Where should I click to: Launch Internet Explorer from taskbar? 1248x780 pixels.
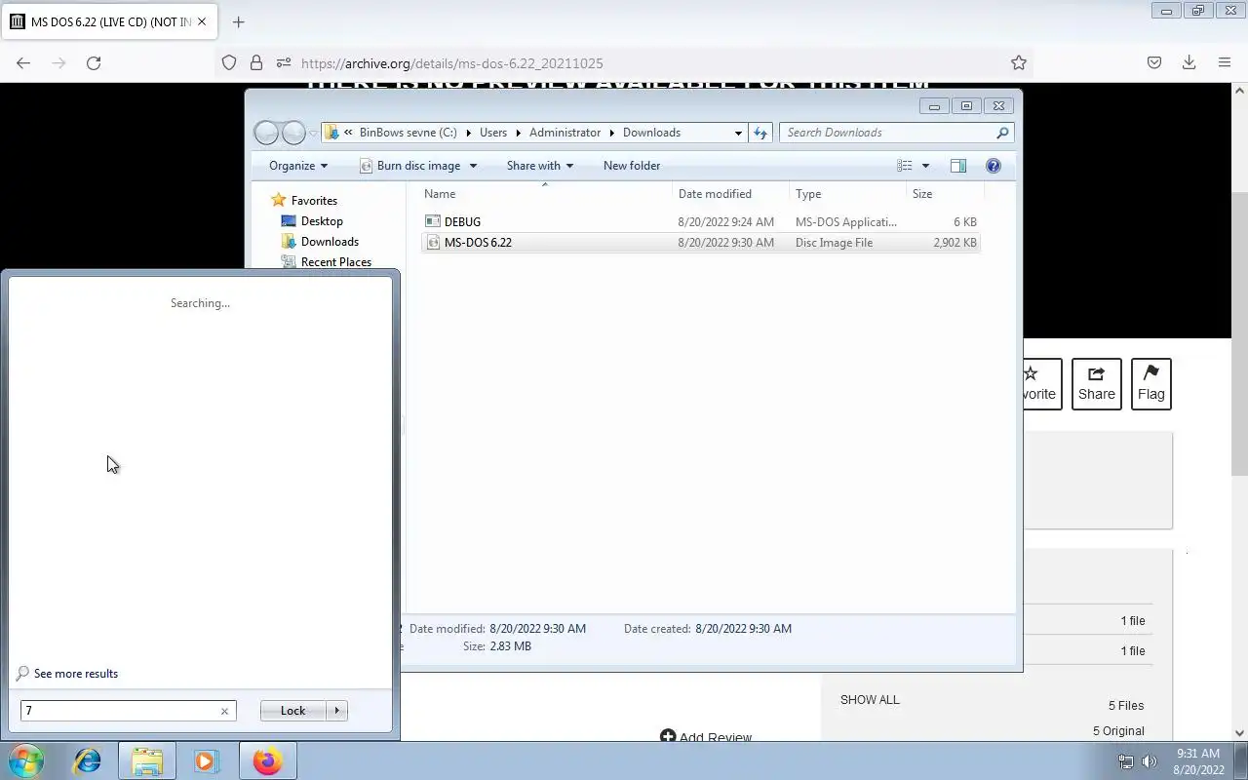coord(88,760)
